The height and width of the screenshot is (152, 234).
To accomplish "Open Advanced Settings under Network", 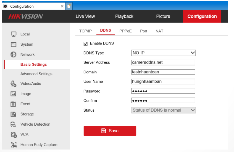I will (x=36, y=74).
